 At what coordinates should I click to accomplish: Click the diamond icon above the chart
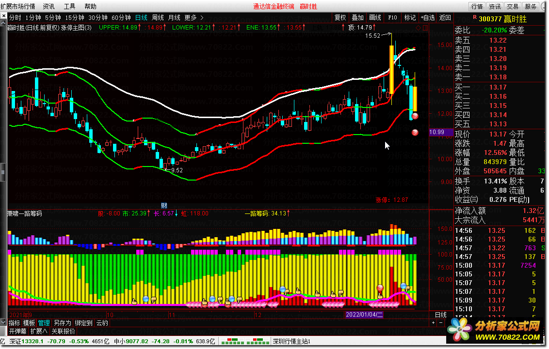(418, 28)
